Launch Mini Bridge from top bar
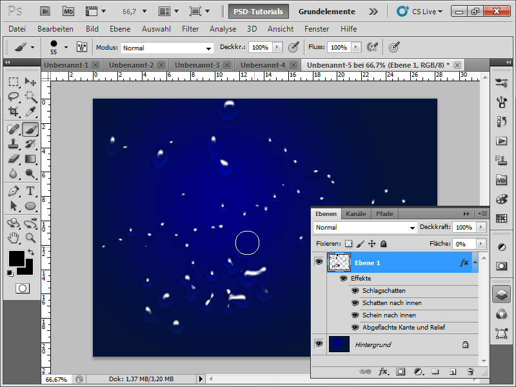The image size is (516, 387). coord(68,12)
